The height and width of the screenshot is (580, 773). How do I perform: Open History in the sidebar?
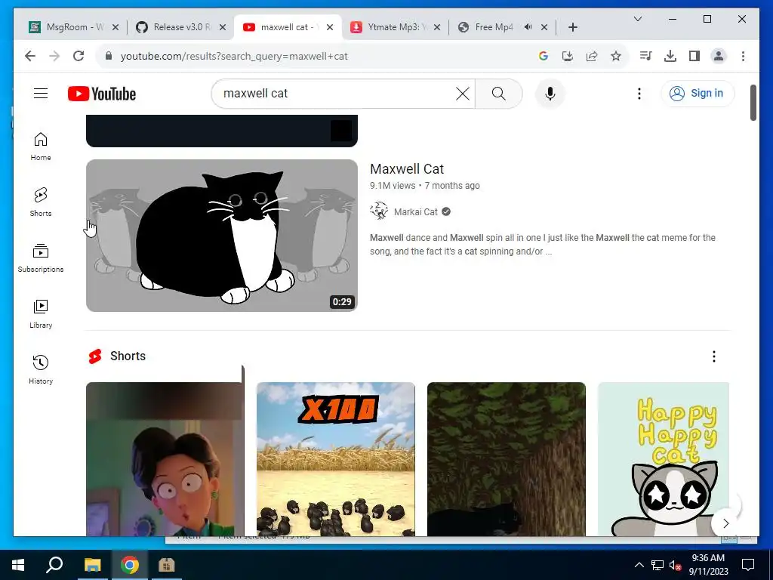click(41, 370)
